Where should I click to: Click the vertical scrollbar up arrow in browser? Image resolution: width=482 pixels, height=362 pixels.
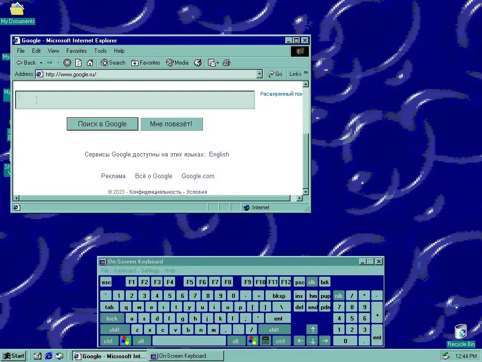(305, 84)
